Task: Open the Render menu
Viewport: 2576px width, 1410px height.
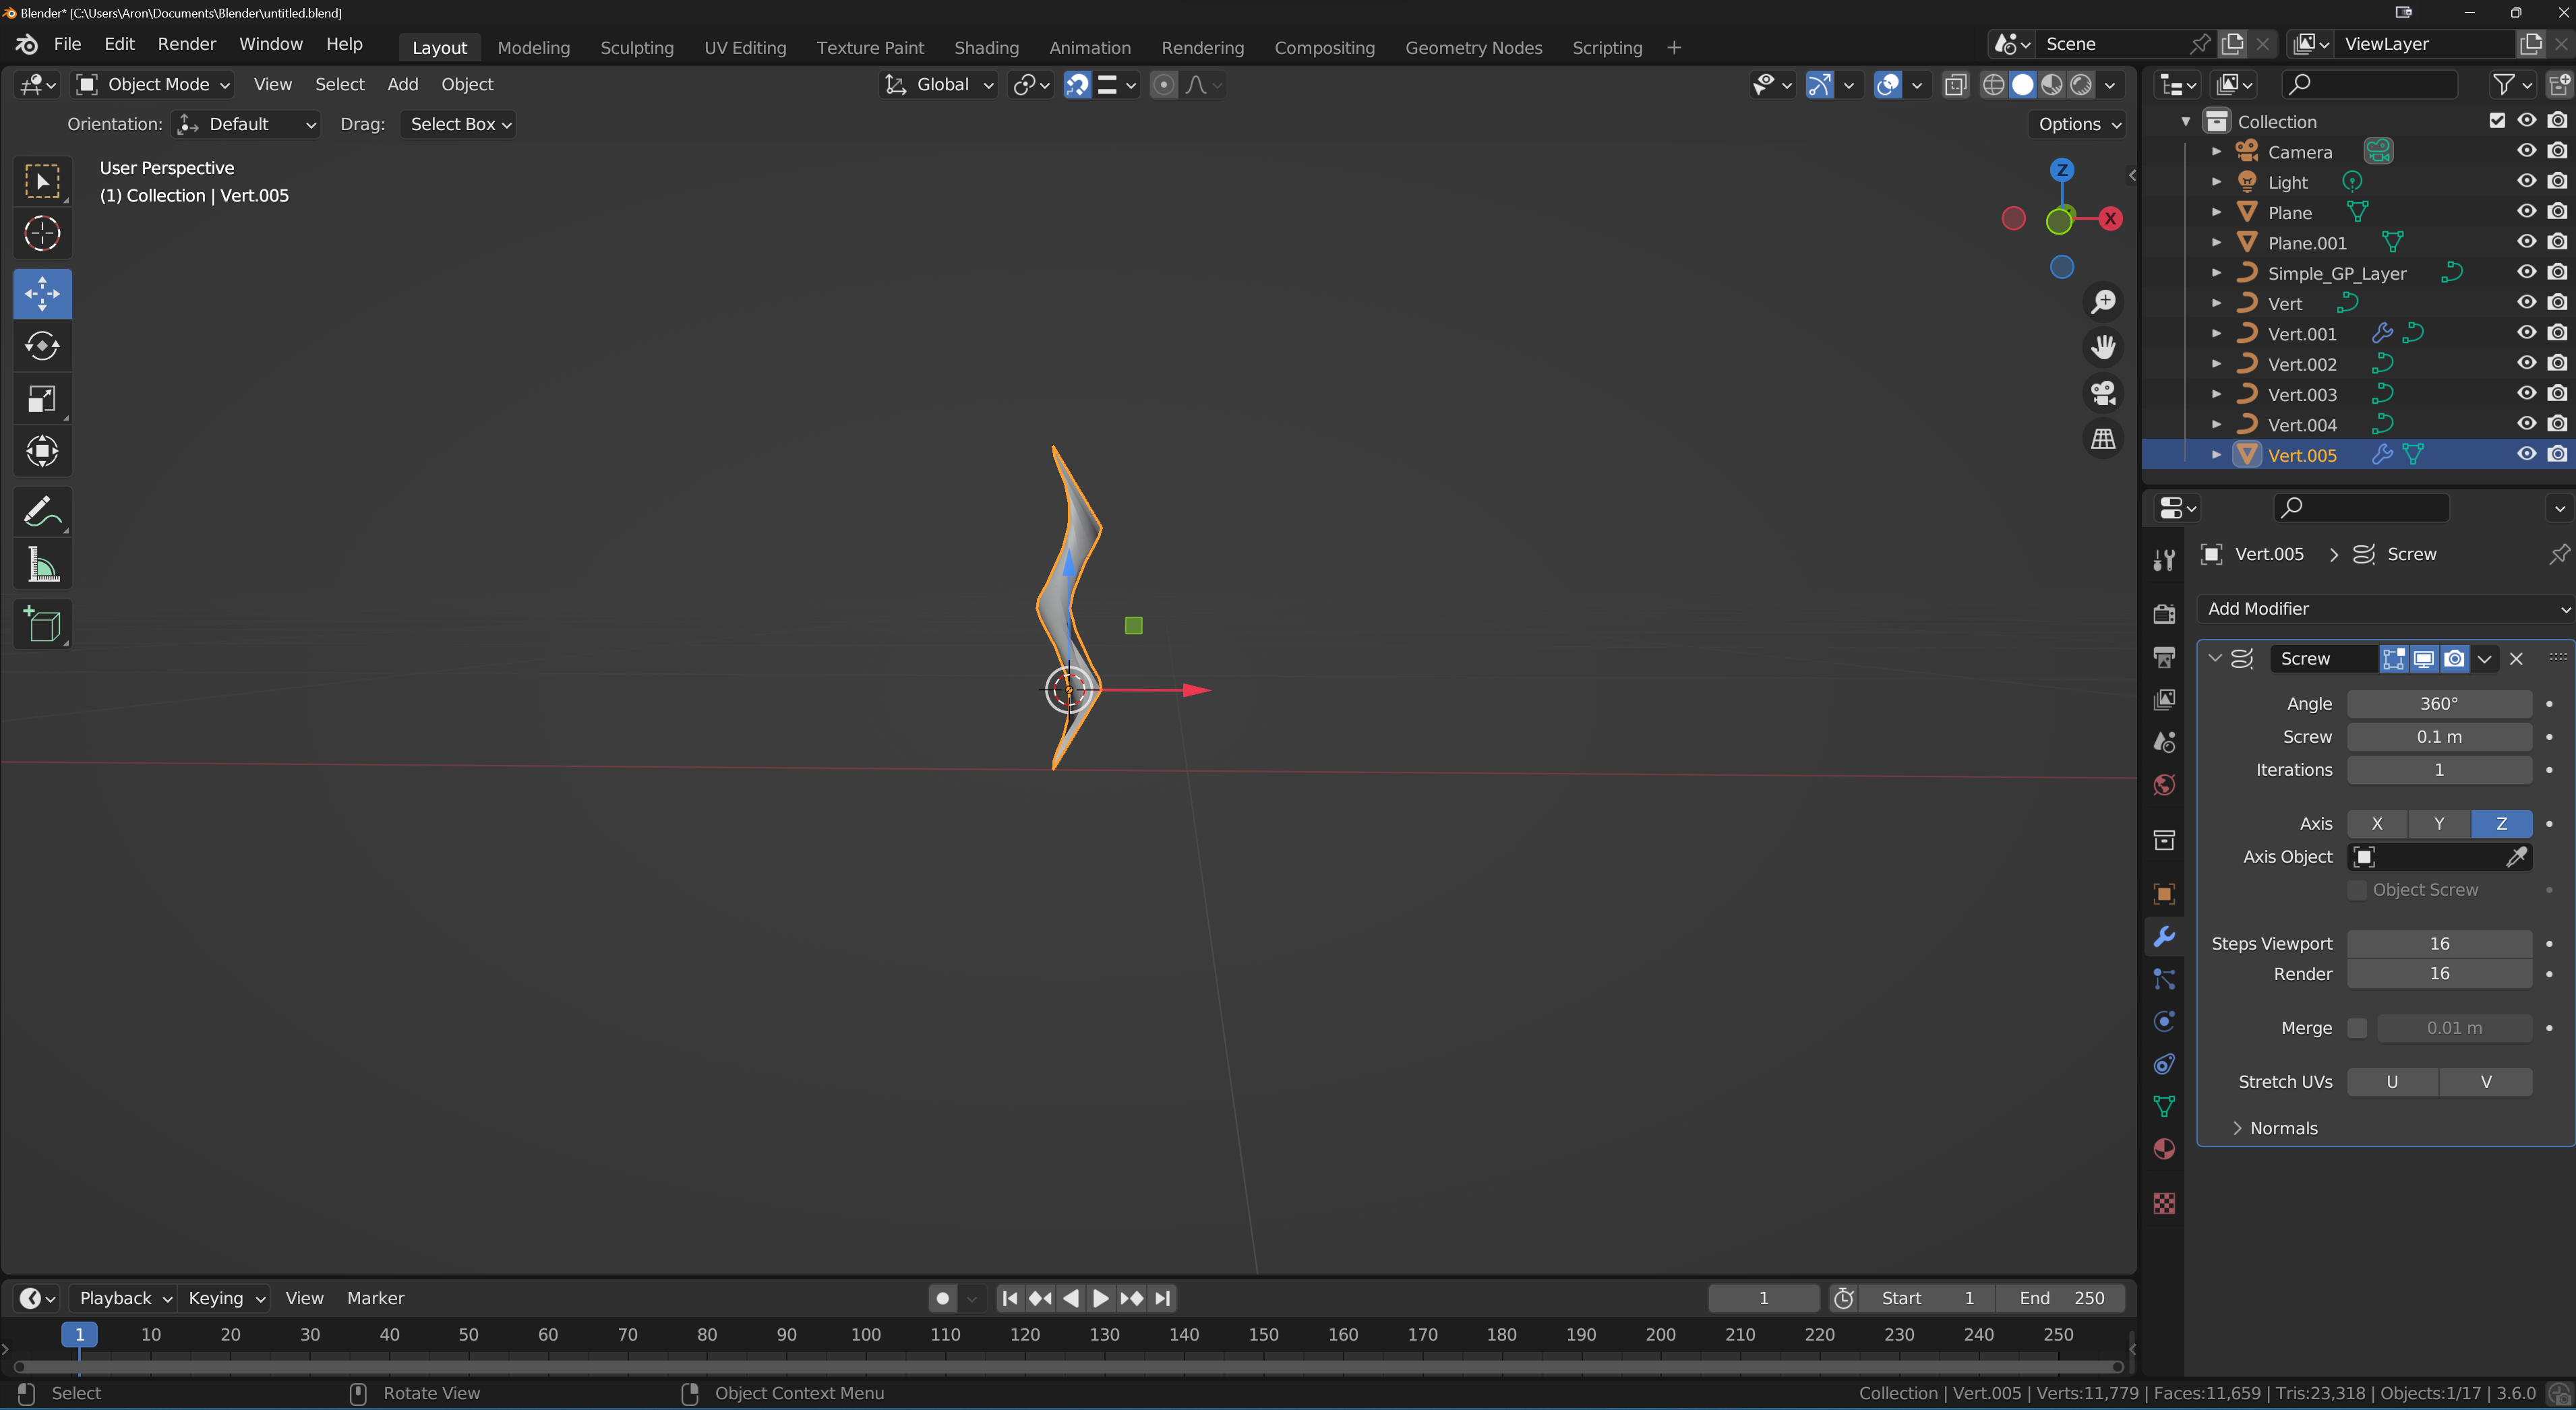Action: (x=187, y=44)
